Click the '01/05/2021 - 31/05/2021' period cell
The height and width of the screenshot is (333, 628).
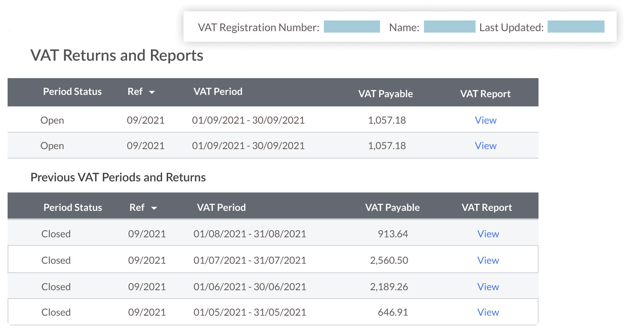250,313
